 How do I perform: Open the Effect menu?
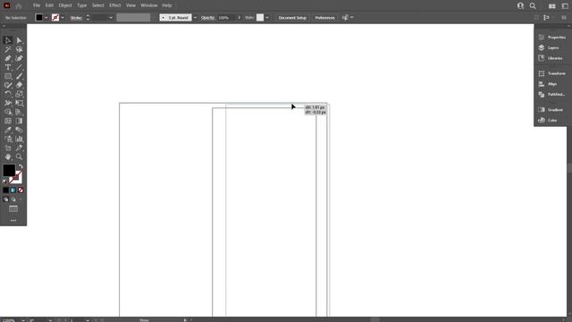tap(115, 5)
